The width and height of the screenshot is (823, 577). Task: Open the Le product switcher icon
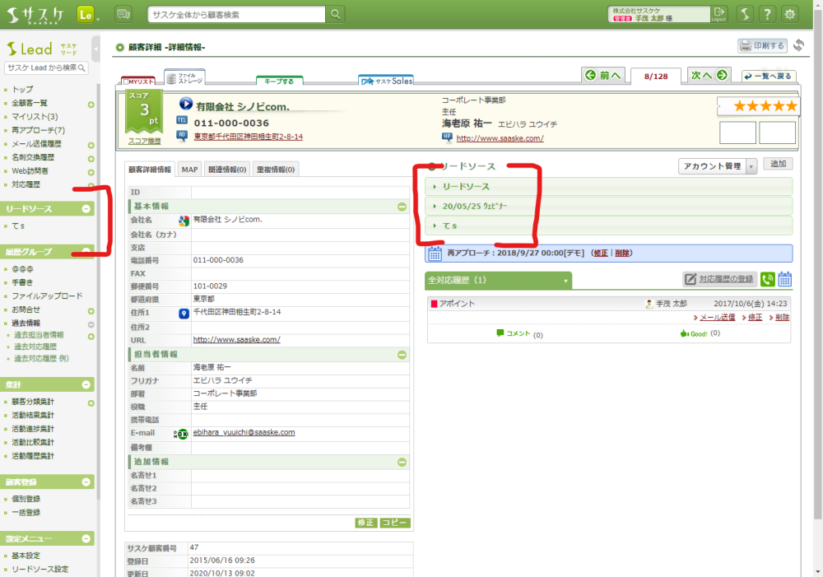click(x=86, y=15)
